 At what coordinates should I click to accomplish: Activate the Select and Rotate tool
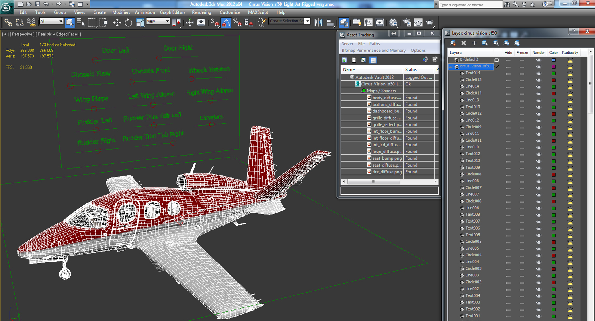129,22
